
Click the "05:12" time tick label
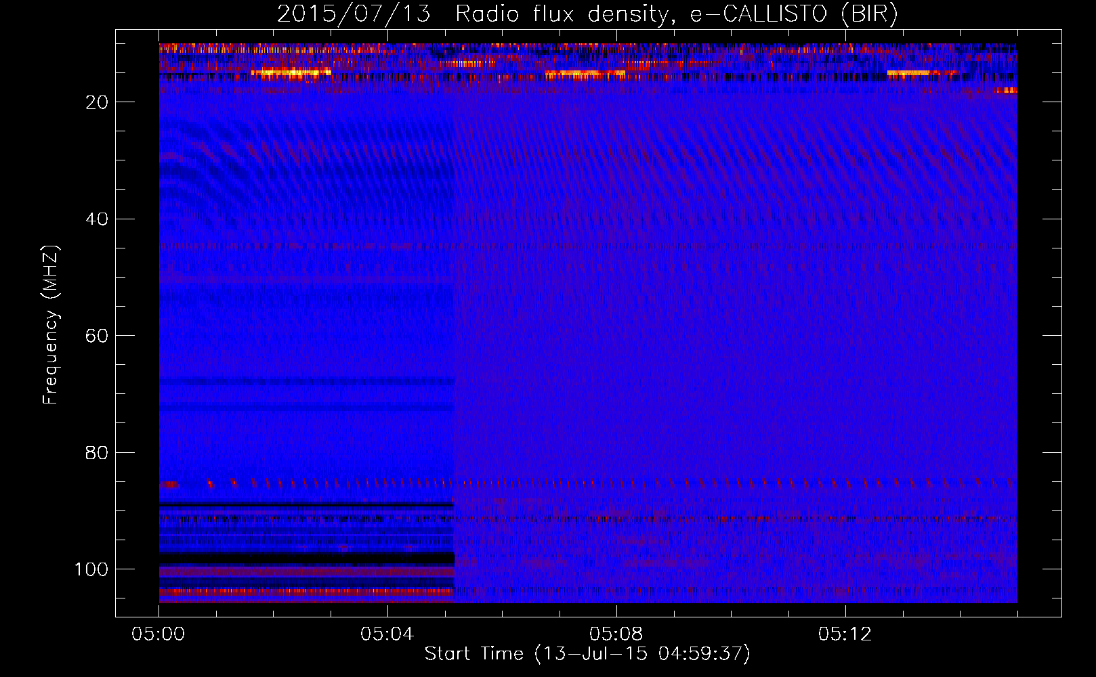845,634
